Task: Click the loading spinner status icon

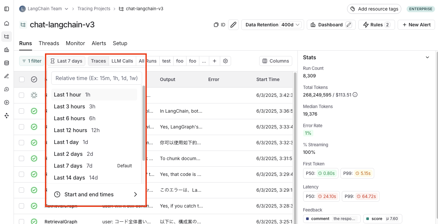Action: (x=34, y=95)
